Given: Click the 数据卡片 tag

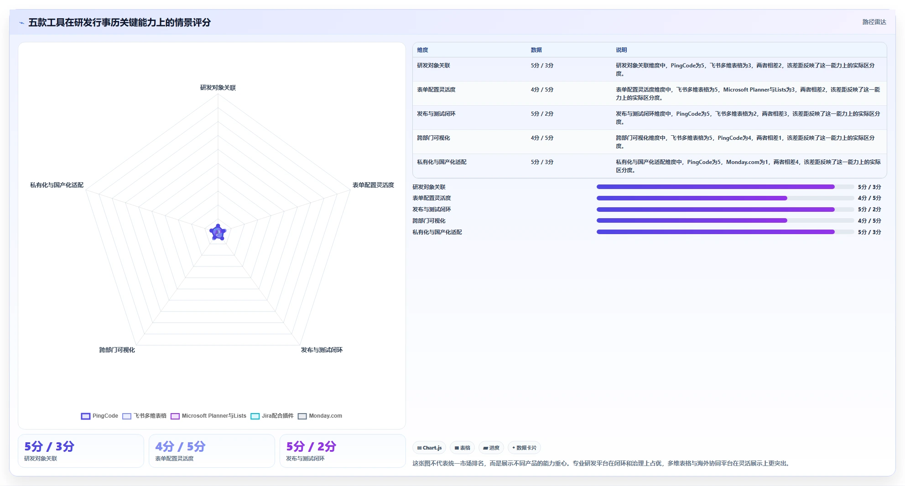Looking at the screenshot, I should pyautogui.click(x=524, y=448).
